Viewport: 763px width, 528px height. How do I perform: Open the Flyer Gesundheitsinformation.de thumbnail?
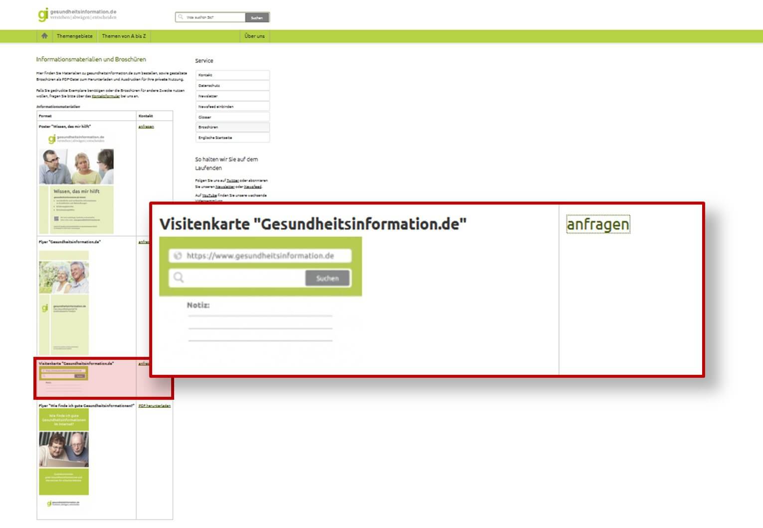click(x=64, y=302)
